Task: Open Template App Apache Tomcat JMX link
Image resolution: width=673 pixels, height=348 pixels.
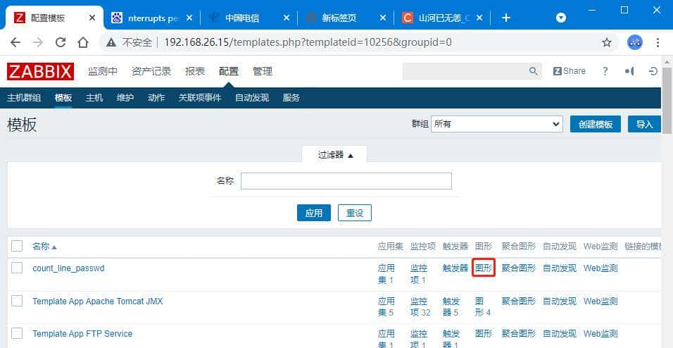Action: pos(98,302)
